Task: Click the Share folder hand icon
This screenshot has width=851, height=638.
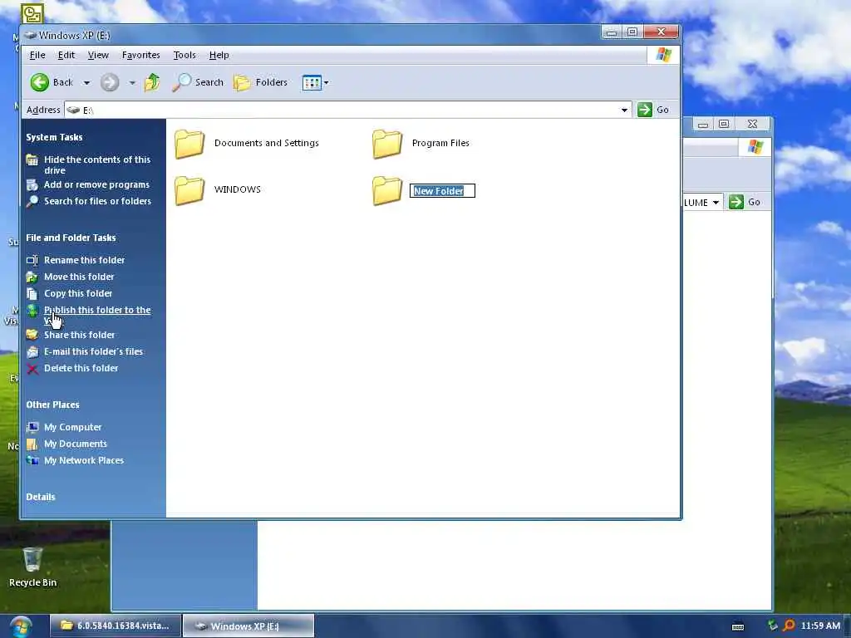Action: [x=32, y=335]
